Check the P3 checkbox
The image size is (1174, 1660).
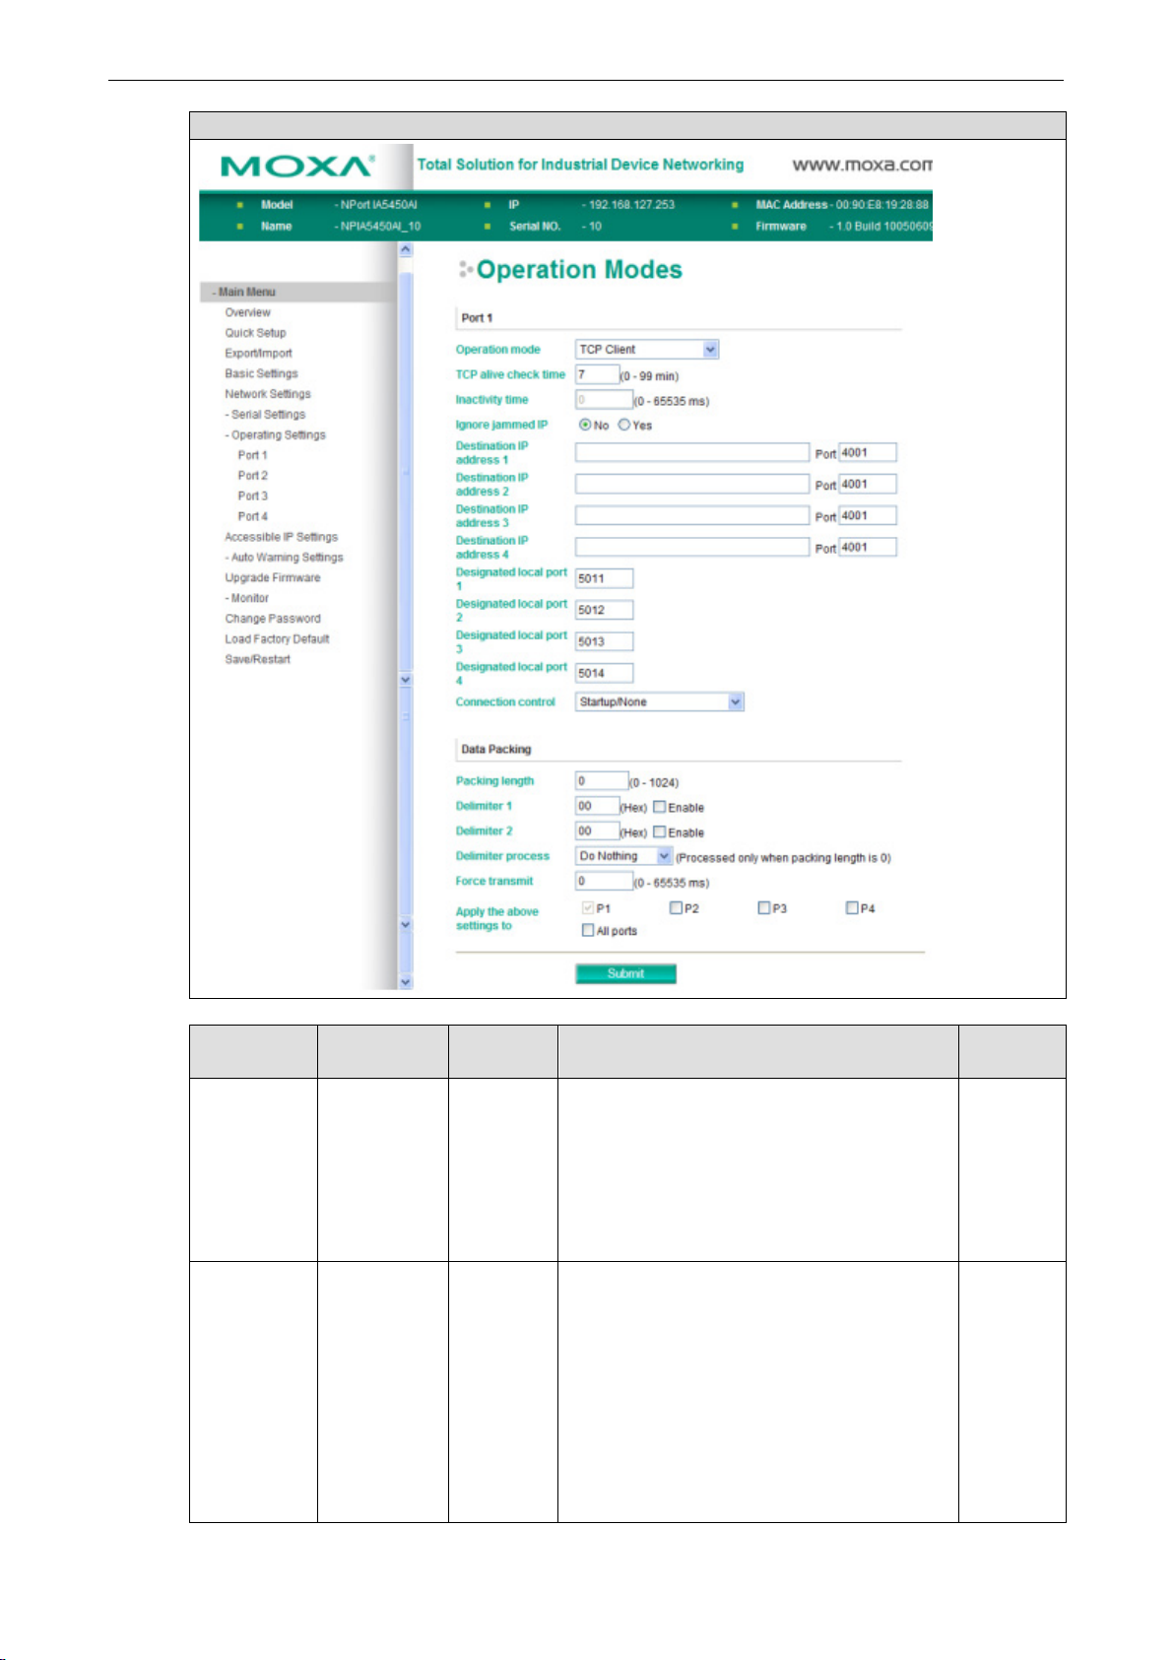[x=763, y=908]
